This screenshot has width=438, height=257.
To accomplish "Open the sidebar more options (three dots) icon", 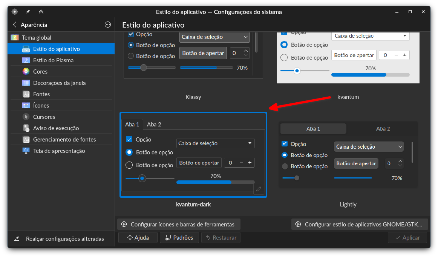I will (x=107, y=25).
